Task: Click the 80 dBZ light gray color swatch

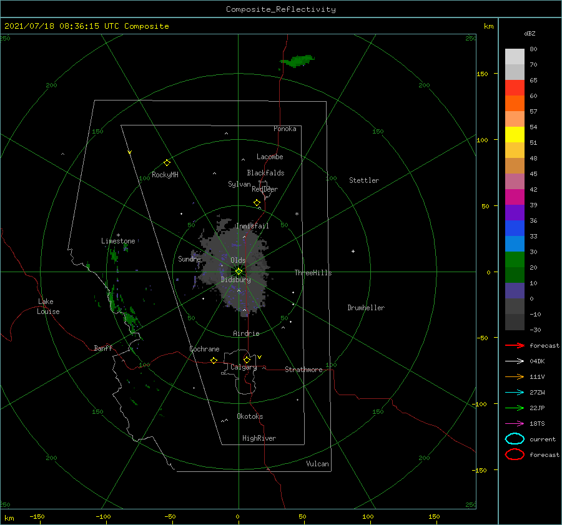Action: [515, 57]
